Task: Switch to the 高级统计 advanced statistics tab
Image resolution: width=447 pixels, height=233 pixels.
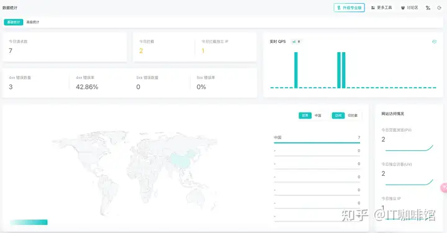Action: [33, 22]
